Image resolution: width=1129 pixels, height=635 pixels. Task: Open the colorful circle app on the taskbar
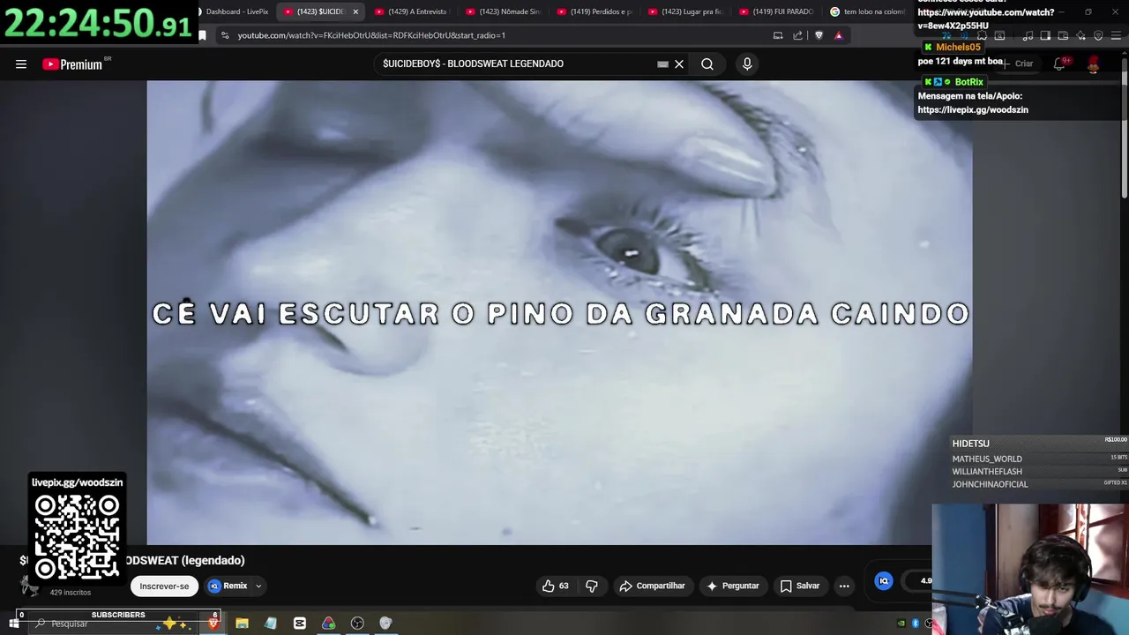[x=328, y=624]
